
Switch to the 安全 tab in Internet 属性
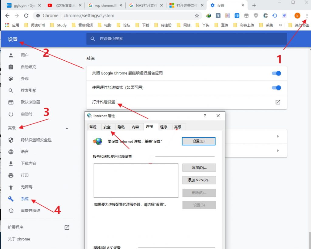(x=108, y=127)
